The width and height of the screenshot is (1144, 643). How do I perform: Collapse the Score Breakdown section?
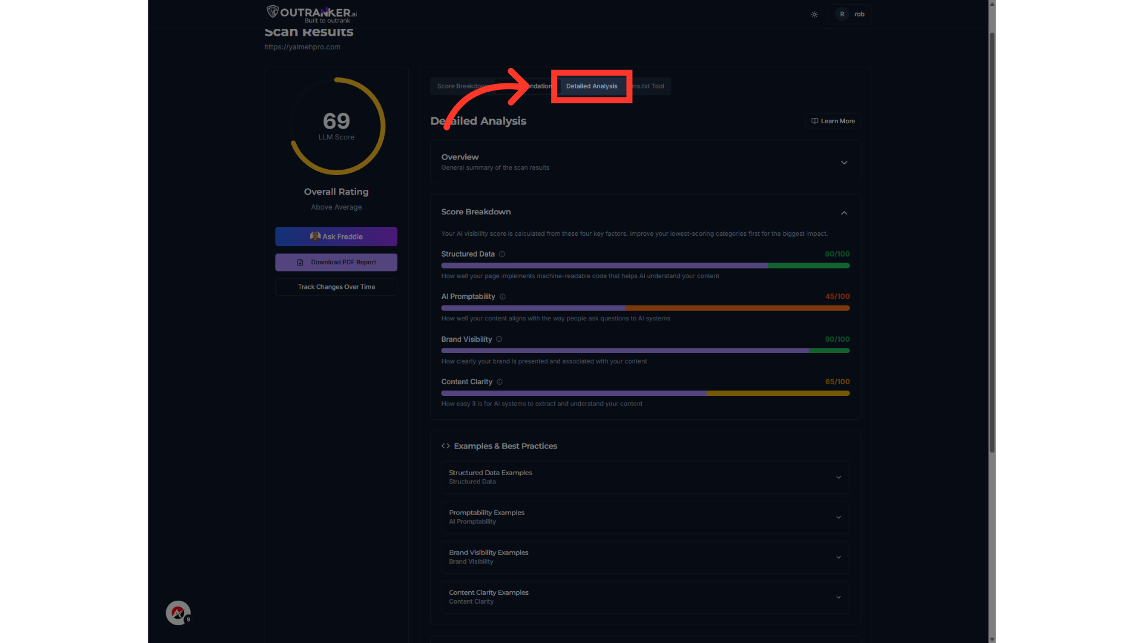(x=844, y=213)
